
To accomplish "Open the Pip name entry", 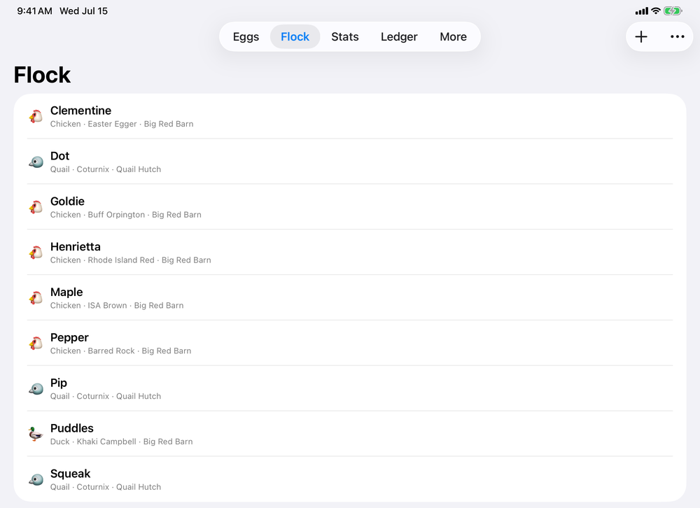I will pyautogui.click(x=59, y=383).
